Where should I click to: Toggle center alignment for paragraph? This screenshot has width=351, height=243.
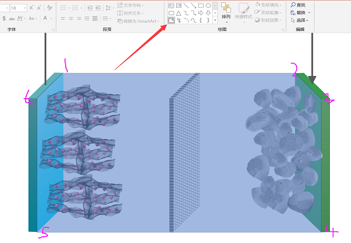pyautogui.click(x=70, y=19)
